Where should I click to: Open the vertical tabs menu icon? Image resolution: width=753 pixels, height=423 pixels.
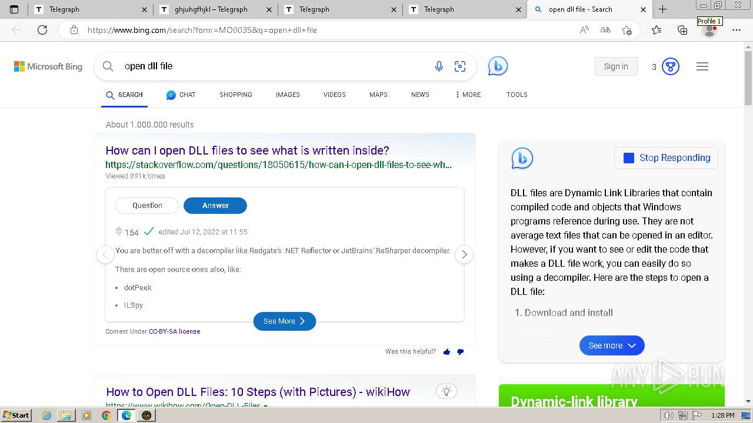pos(14,9)
